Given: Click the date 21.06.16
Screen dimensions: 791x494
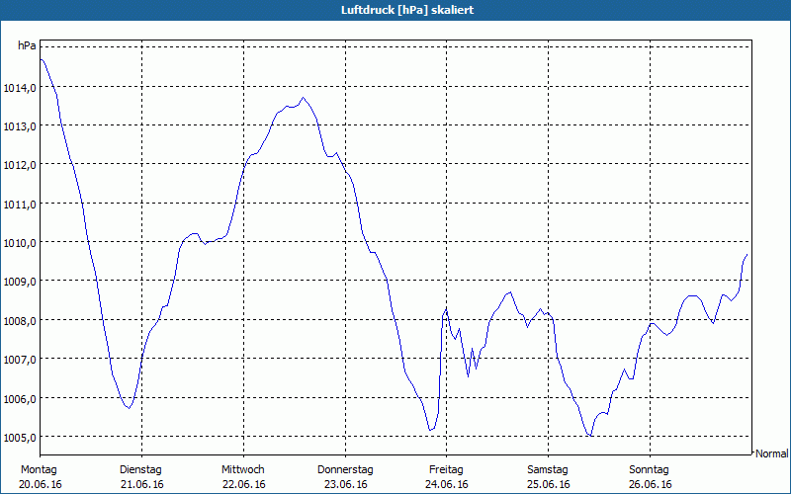Looking at the screenshot, I should [142, 484].
